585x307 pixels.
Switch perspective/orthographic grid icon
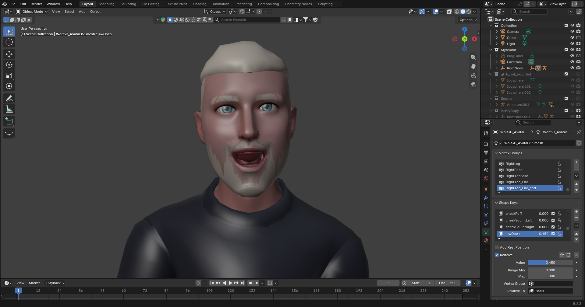[x=473, y=85]
